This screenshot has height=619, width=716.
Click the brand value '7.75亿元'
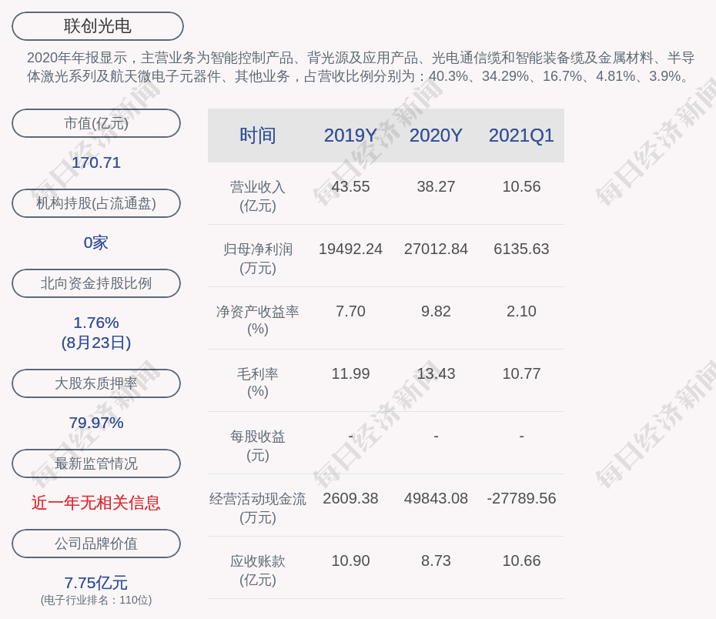(96, 583)
